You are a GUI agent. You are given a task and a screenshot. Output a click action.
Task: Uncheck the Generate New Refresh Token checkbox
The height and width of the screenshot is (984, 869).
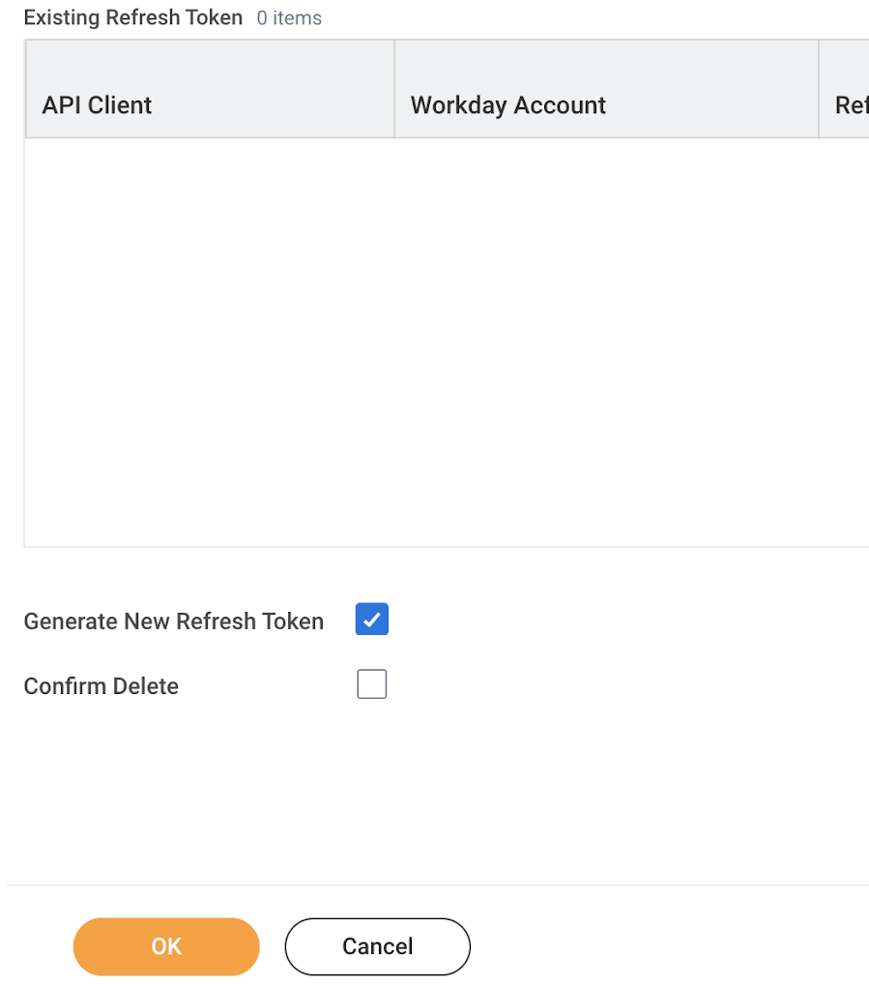[372, 620]
